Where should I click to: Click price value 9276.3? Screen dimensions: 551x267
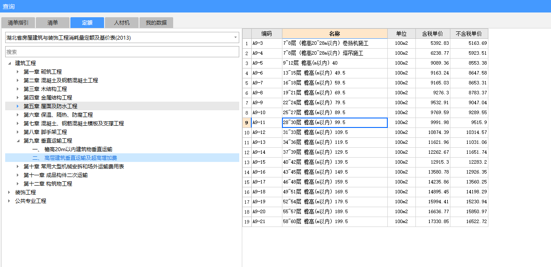coord(433,93)
